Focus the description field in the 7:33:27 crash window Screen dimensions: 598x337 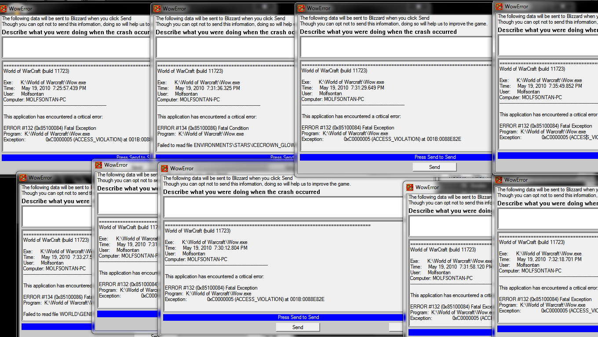click(x=56, y=216)
